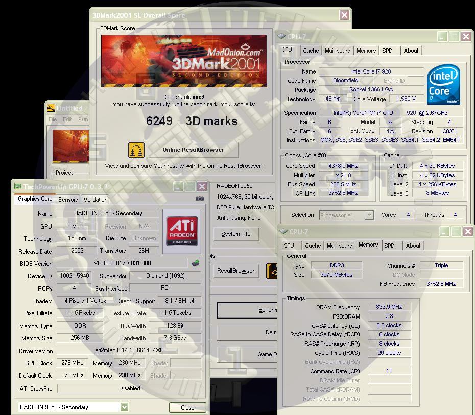The width and height of the screenshot is (475, 415).
Task: Click the NB Frequency value 3752.8 MHz
Action: click(441, 284)
